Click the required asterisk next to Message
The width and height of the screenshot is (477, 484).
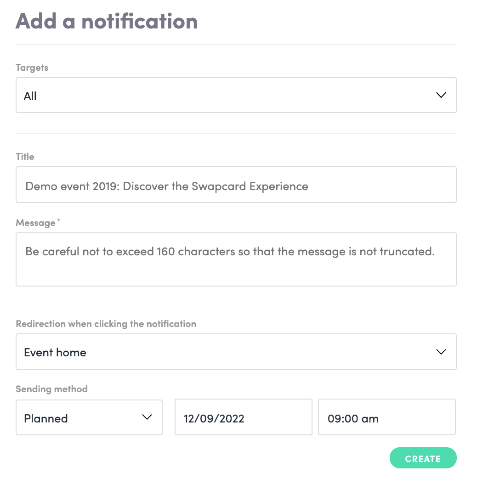pos(59,222)
